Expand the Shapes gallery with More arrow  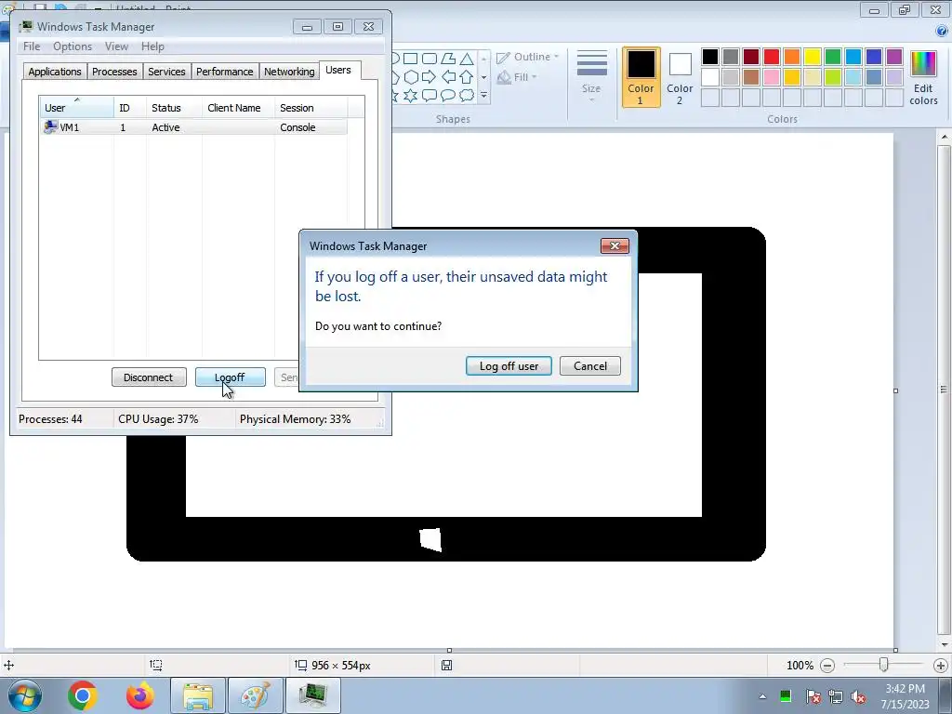click(483, 96)
